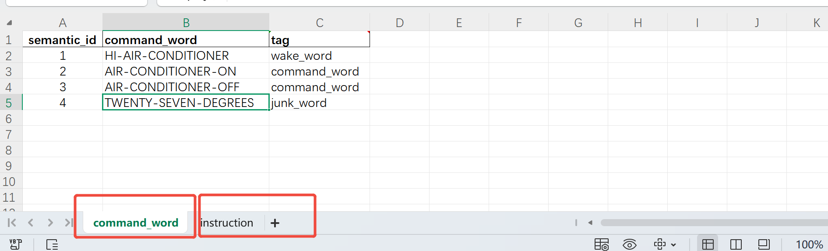828x251 pixels.
Task: Switch to split/page break view
Action: pos(736,244)
